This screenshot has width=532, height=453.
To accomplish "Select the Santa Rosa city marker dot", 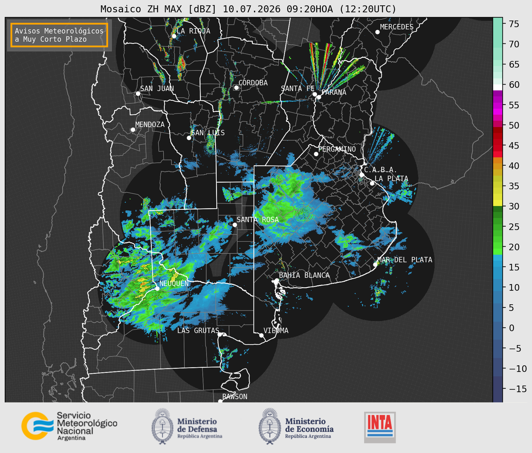I will [235, 225].
